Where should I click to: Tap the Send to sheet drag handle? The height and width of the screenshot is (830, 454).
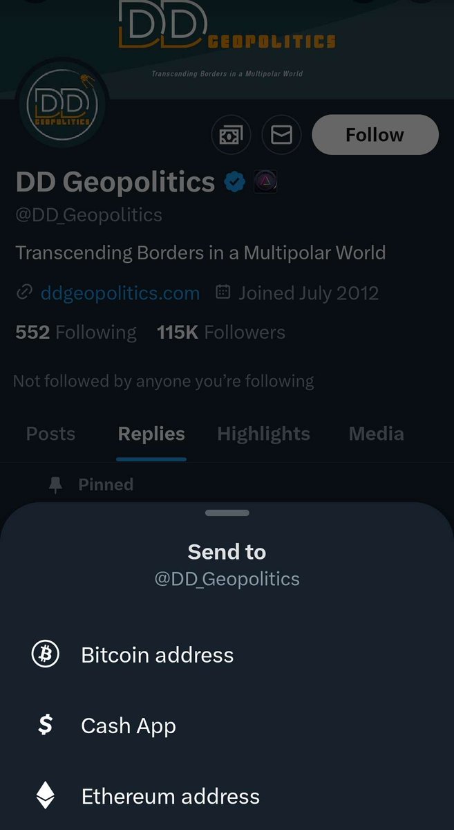(x=227, y=513)
